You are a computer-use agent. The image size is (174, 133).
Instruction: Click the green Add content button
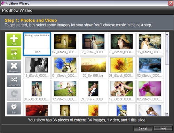14,40
